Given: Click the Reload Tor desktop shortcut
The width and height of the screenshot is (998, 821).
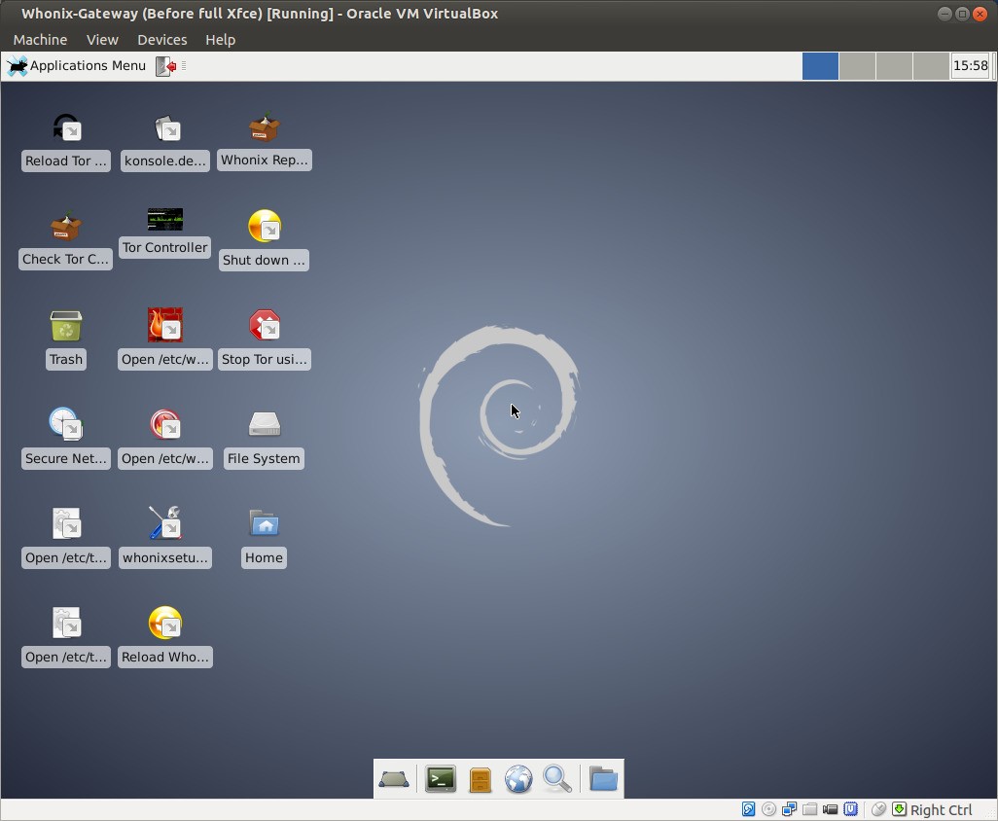Looking at the screenshot, I should pyautogui.click(x=66, y=129).
